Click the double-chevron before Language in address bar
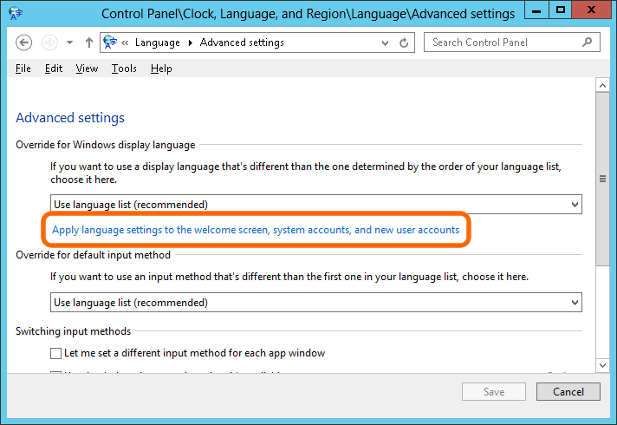The width and height of the screenshot is (617, 425). 125,42
